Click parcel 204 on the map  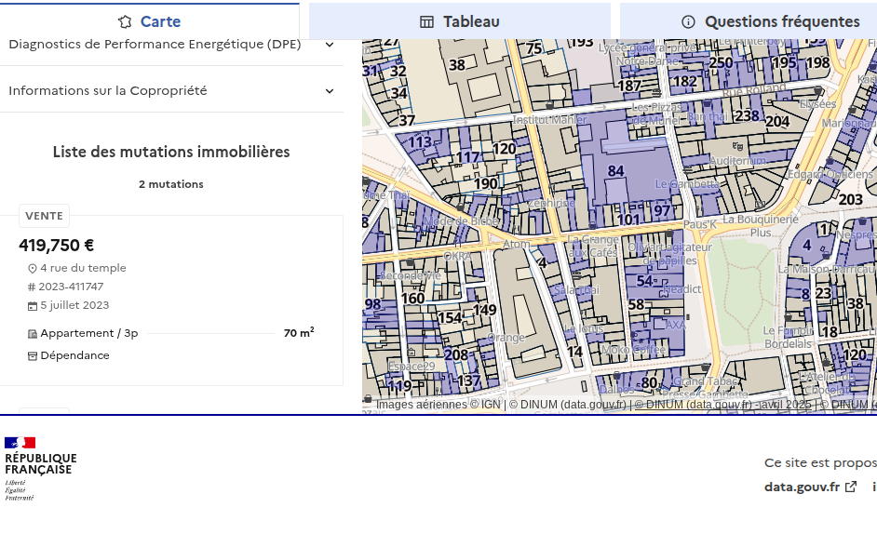point(777,121)
